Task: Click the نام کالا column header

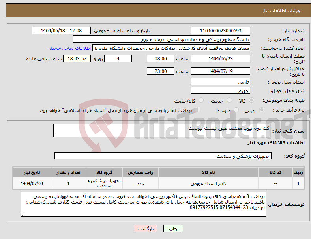Action: (x=208, y=172)
